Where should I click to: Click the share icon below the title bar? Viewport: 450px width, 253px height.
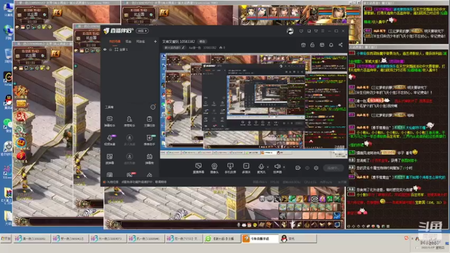click(x=340, y=45)
